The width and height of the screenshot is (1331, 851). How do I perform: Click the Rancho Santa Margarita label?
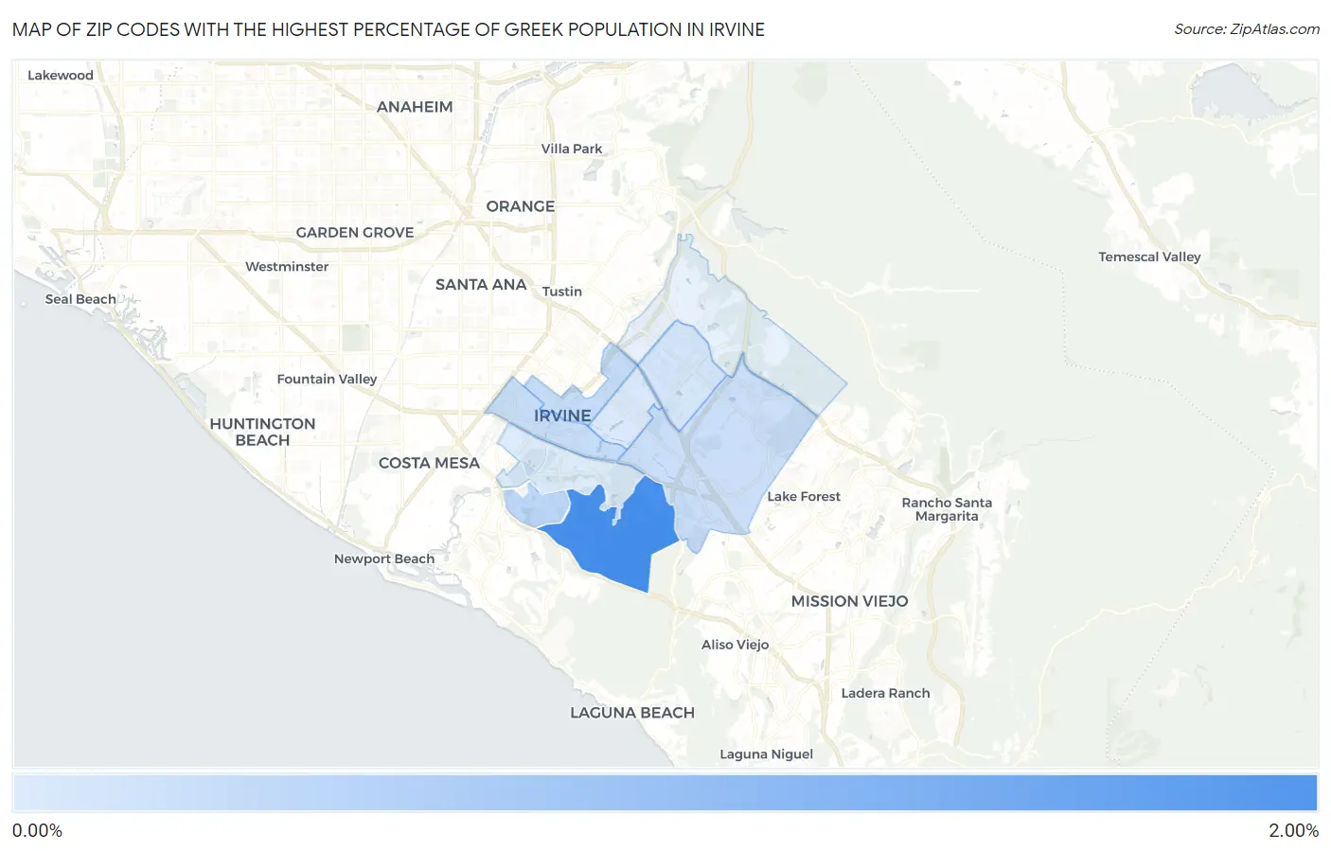coord(947,509)
